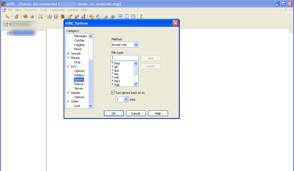Open Received Files folder search icon
Viewport: 294px width, 171px height.
tap(91, 16)
